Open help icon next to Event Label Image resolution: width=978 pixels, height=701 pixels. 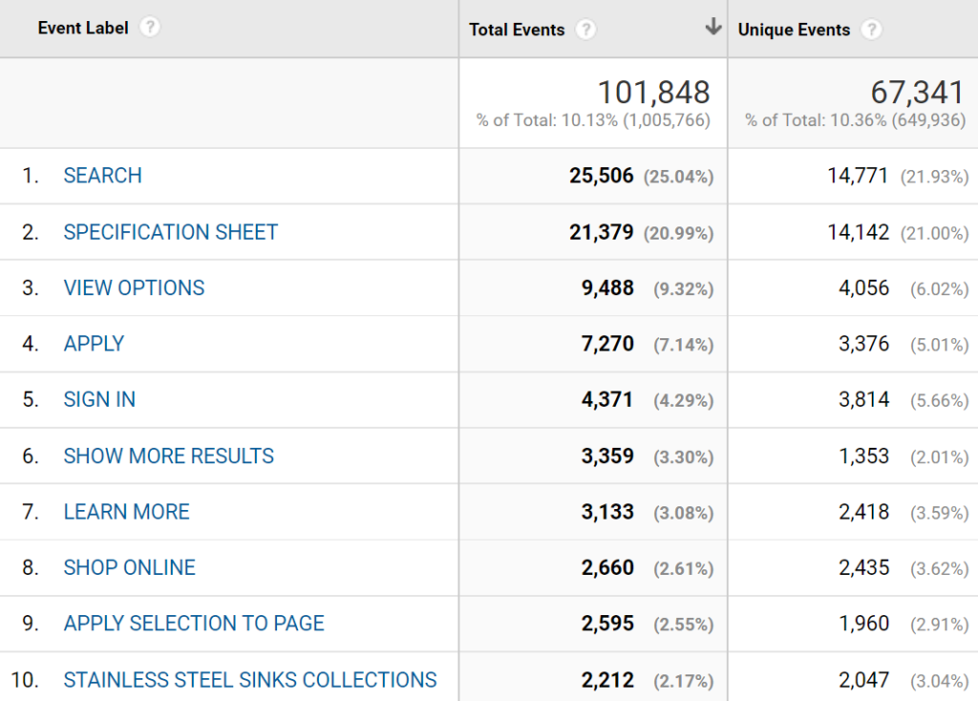[x=150, y=28]
